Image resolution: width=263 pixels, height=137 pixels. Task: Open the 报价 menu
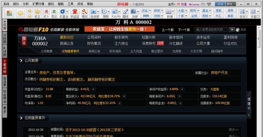[x=16, y=4]
